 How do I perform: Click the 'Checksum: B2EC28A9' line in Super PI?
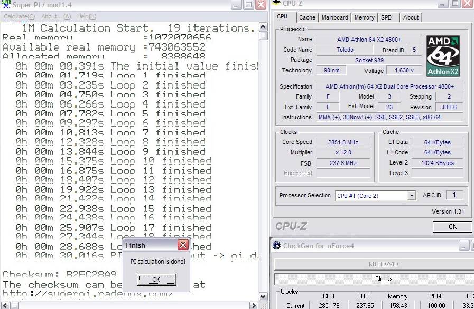[x=60, y=275]
